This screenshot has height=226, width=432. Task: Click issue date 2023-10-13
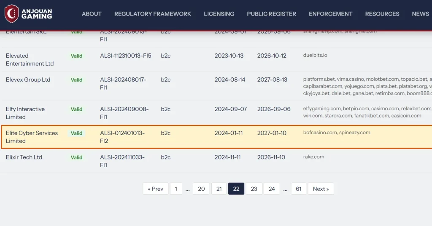[229, 56]
